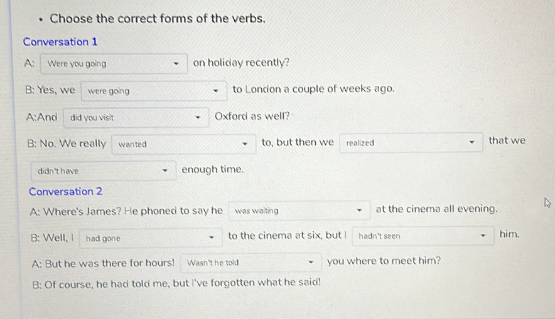Click the arrow icon beside 'did you visit'
Screen dimensions: 555x319
198,117
